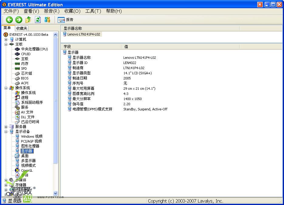Click the gears icon beside 服务
This screenshot has height=205, width=284.
tap(17, 107)
